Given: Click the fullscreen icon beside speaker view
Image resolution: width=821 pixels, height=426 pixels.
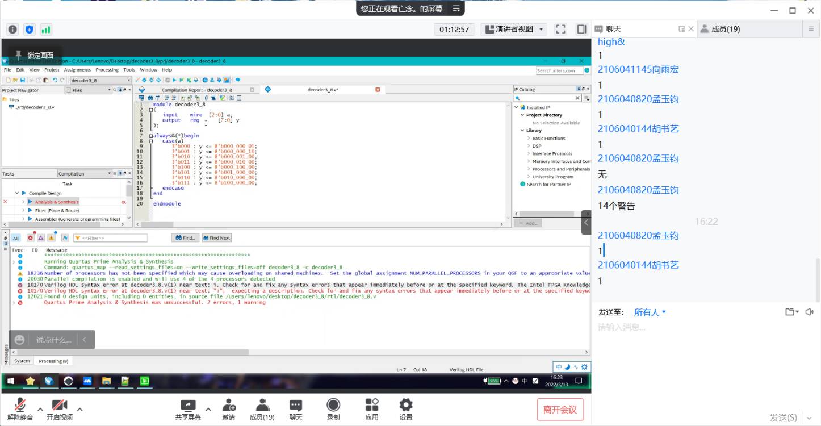Looking at the screenshot, I should point(560,29).
